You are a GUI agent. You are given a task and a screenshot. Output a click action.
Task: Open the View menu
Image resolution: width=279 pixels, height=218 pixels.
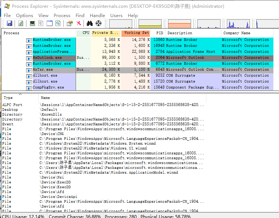tap(44, 16)
